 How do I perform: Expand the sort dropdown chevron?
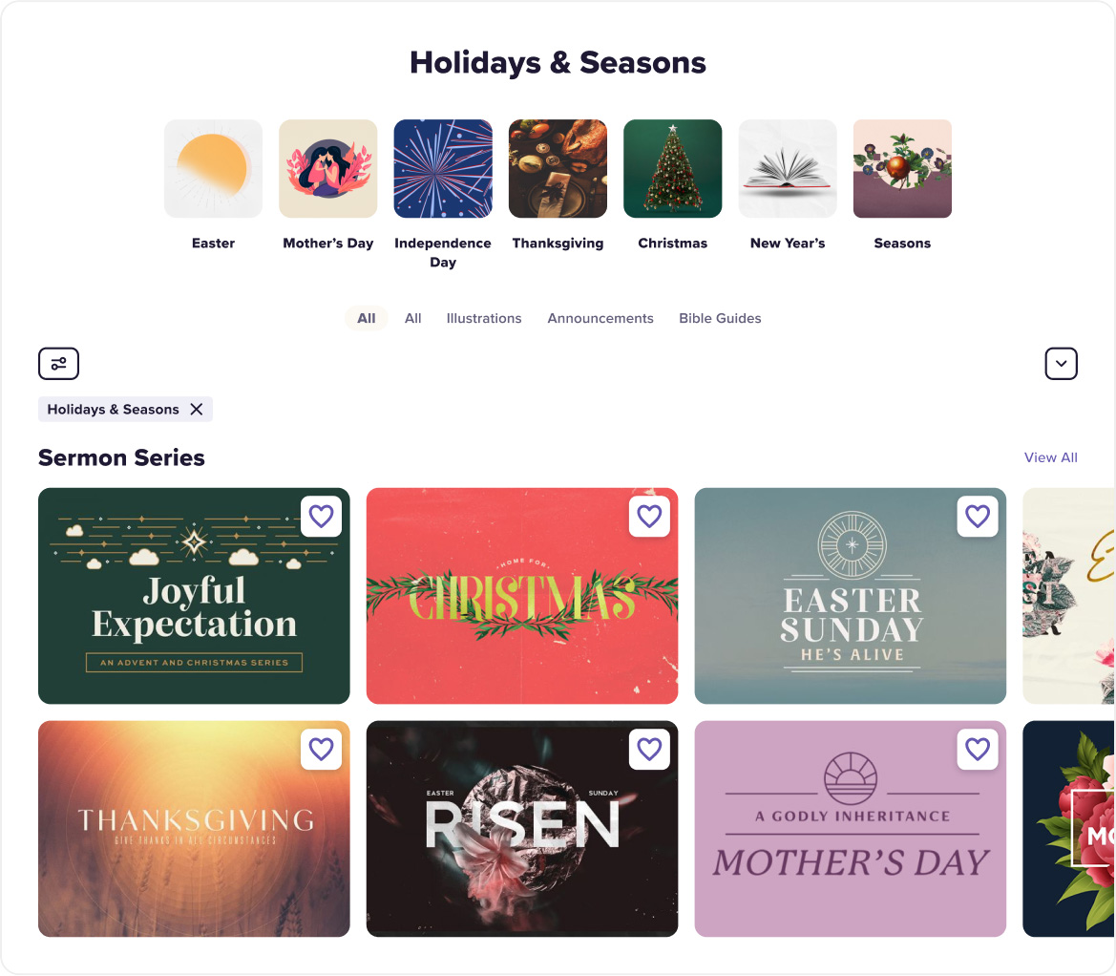click(x=1061, y=364)
